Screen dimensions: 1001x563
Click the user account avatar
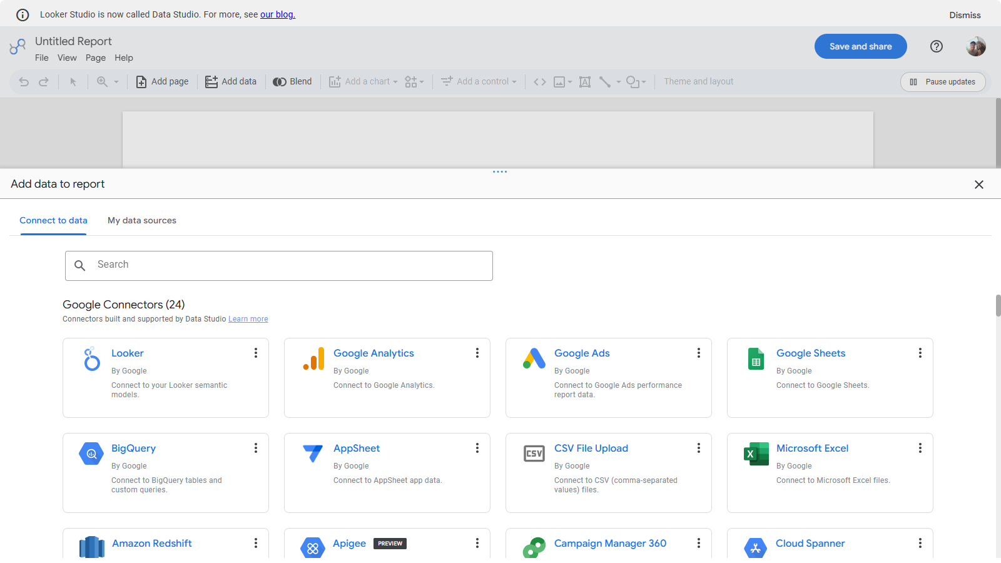(976, 46)
